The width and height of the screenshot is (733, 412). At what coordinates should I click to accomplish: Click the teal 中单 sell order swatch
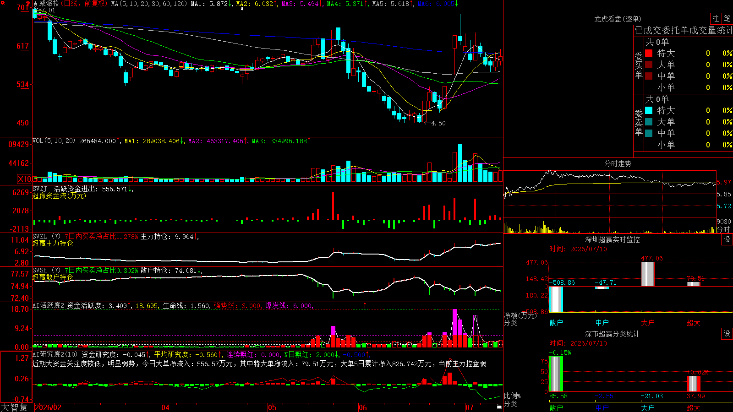coord(649,133)
